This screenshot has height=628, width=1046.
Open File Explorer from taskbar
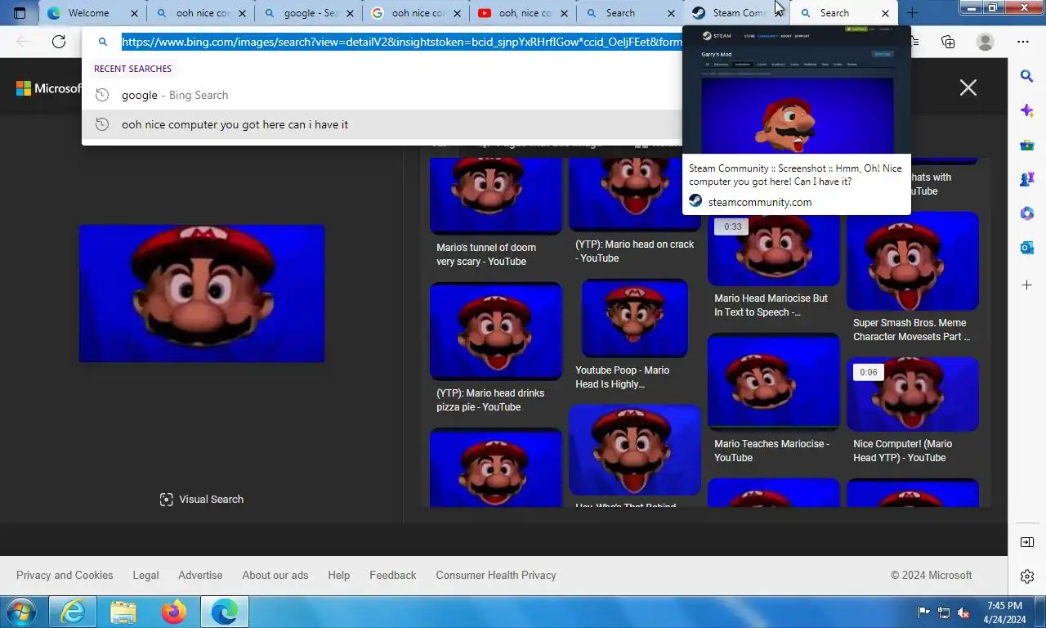pos(123,612)
